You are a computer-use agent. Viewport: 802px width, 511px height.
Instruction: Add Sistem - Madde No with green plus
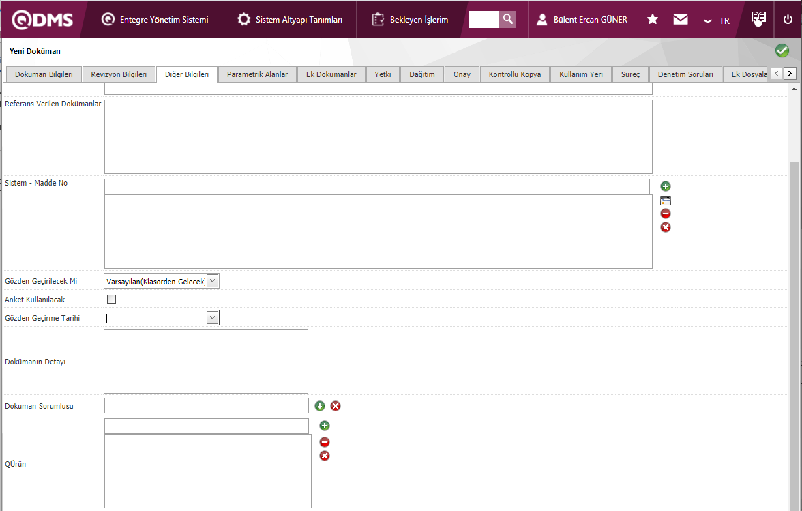666,186
